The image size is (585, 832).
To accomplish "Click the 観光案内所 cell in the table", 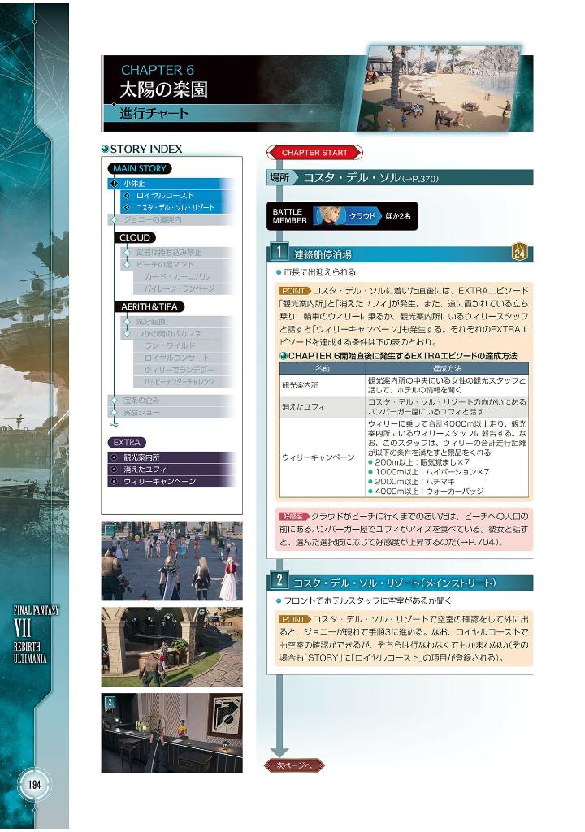I will [x=323, y=385].
